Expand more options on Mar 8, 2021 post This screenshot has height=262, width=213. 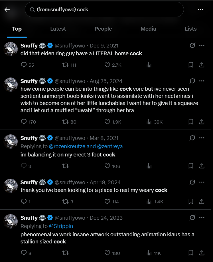point(202,138)
